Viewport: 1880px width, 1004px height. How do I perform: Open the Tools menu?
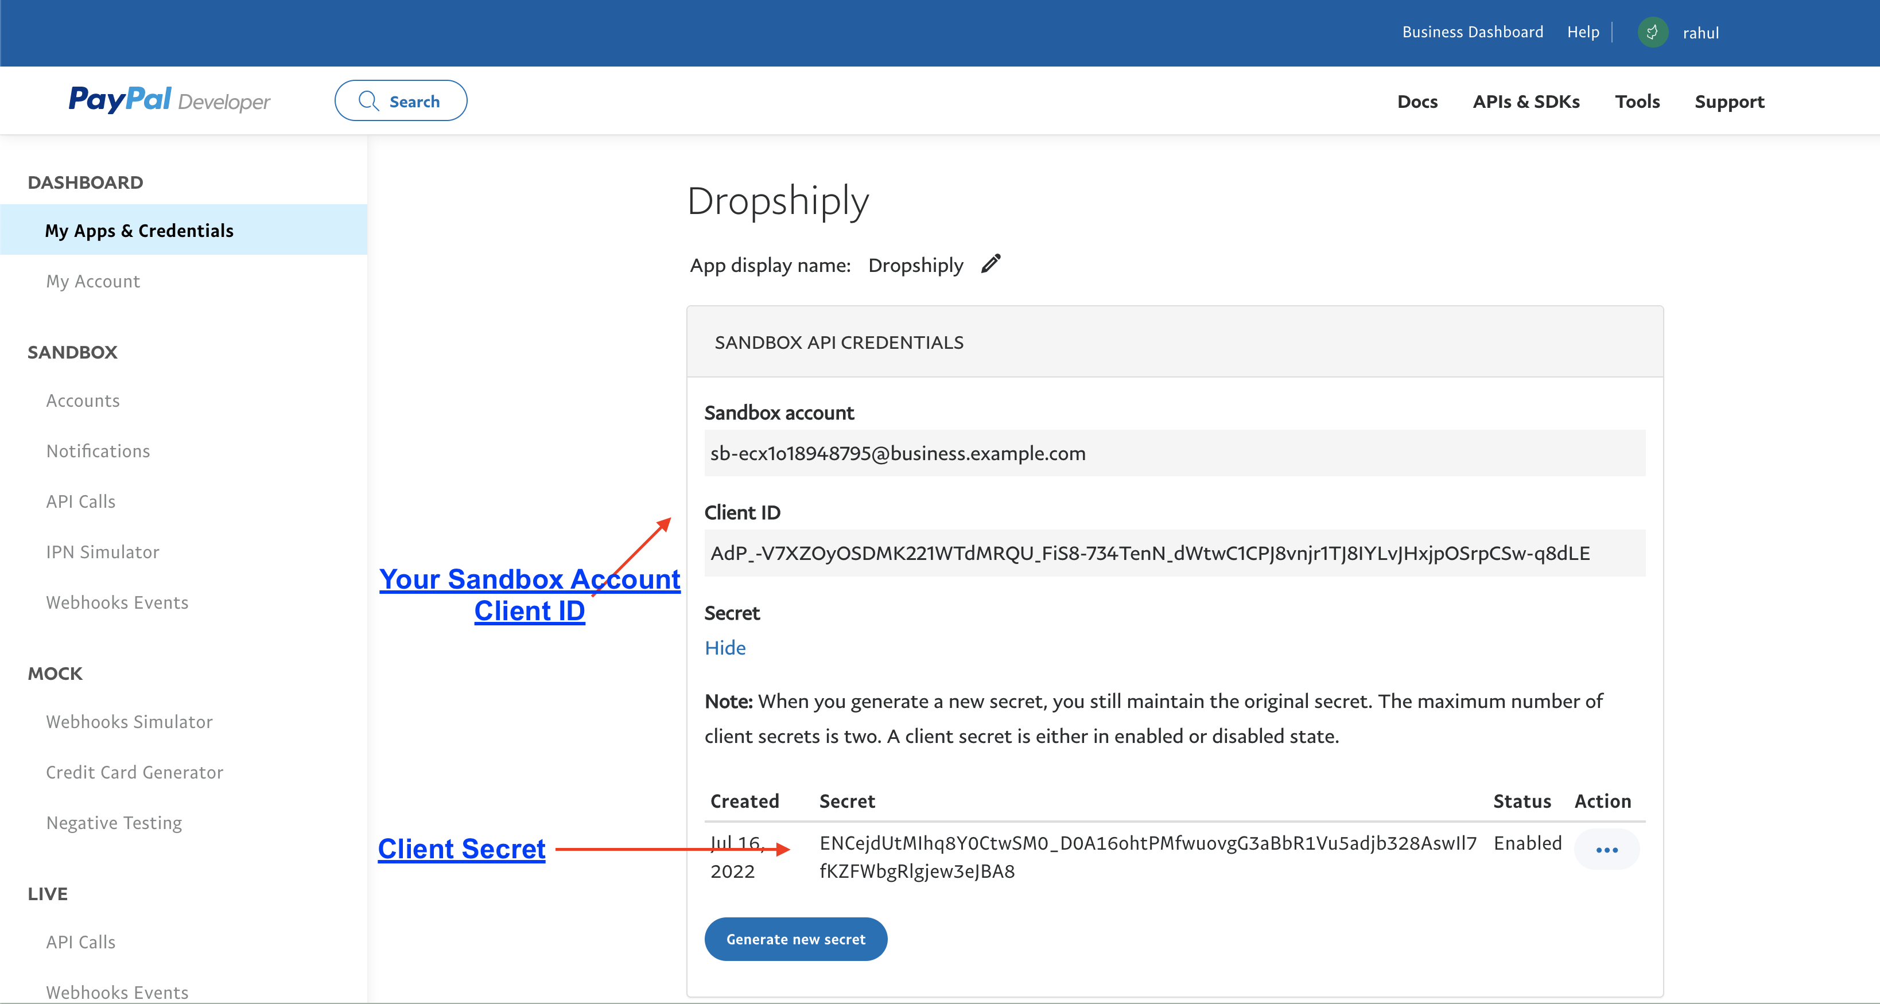(1637, 102)
